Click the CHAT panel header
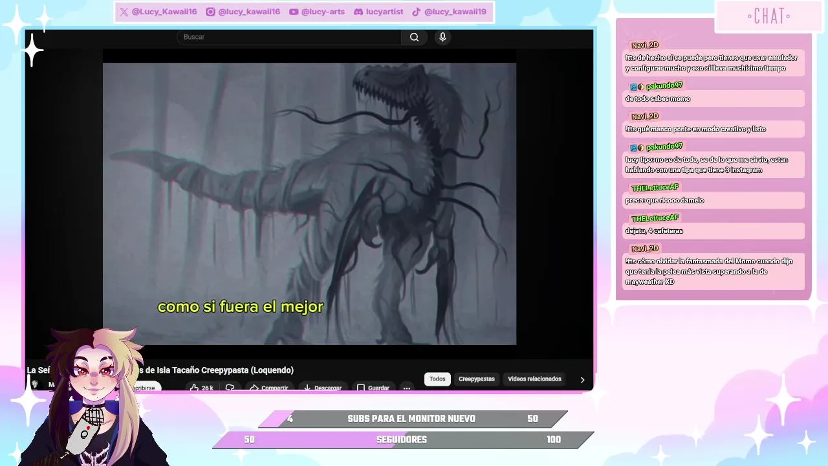The width and height of the screenshot is (828, 466). point(768,16)
